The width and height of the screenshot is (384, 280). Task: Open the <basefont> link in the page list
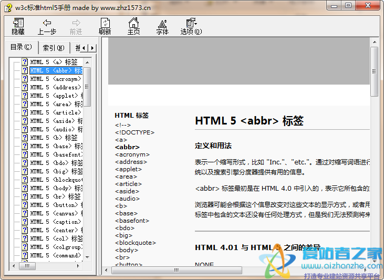(x=132, y=221)
